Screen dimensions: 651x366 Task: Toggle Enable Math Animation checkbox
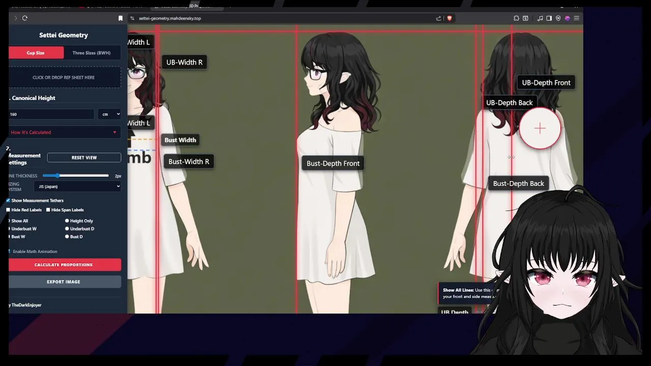[9, 252]
